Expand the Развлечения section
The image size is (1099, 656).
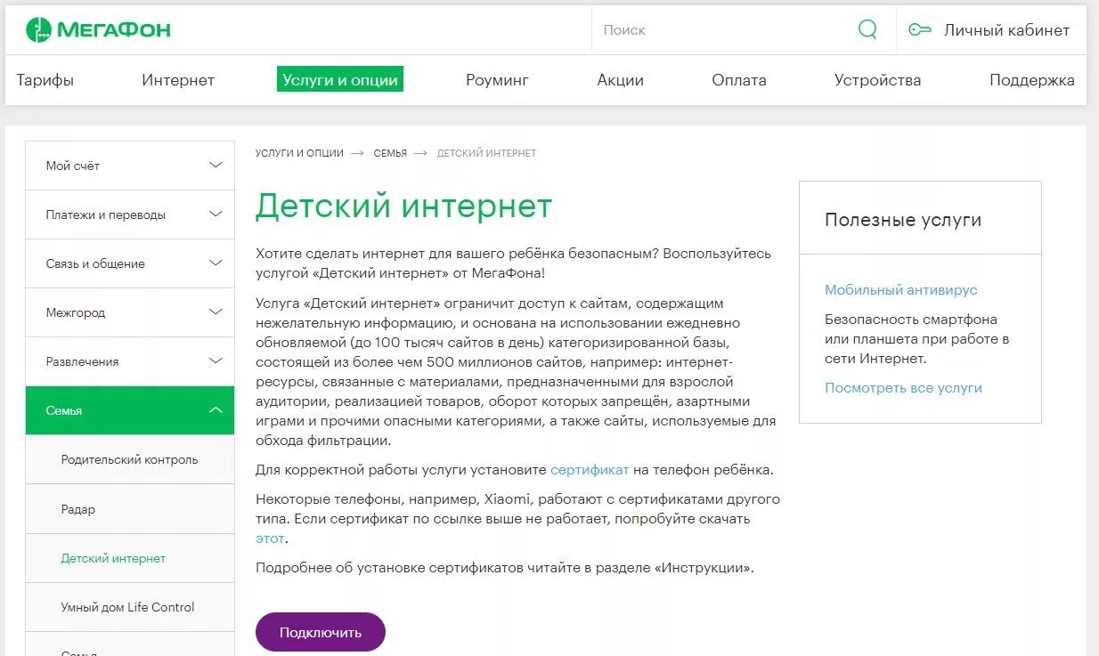pyautogui.click(x=129, y=360)
